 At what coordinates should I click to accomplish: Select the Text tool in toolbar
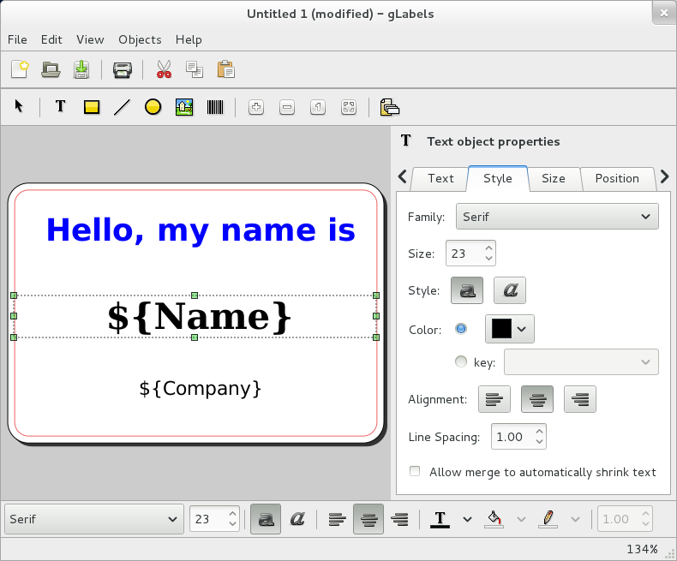tap(61, 107)
